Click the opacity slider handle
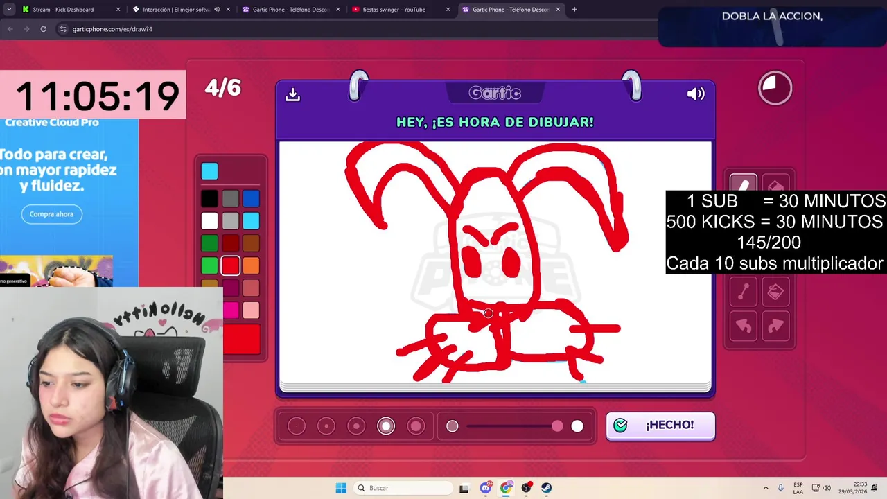Viewport: 887px width, 499px height. 558,426
